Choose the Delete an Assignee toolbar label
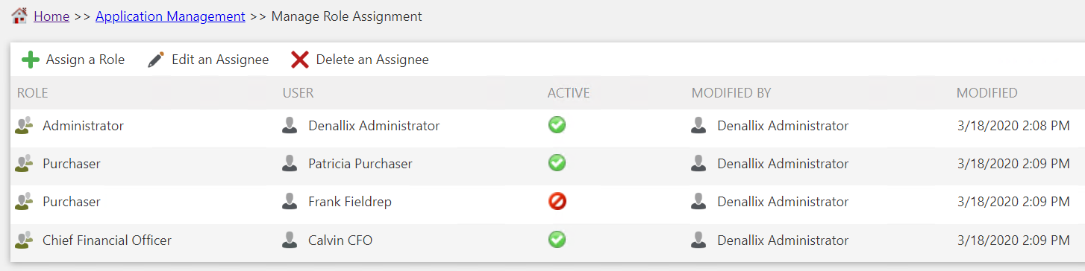The width and height of the screenshot is (1085, 271). [x=372, y=60]
